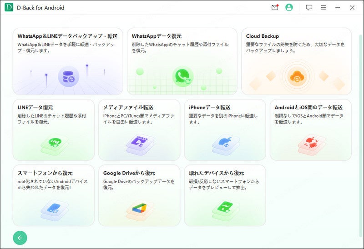Click the blue smartphone recovery icon
364x249 pixels.
55,210
